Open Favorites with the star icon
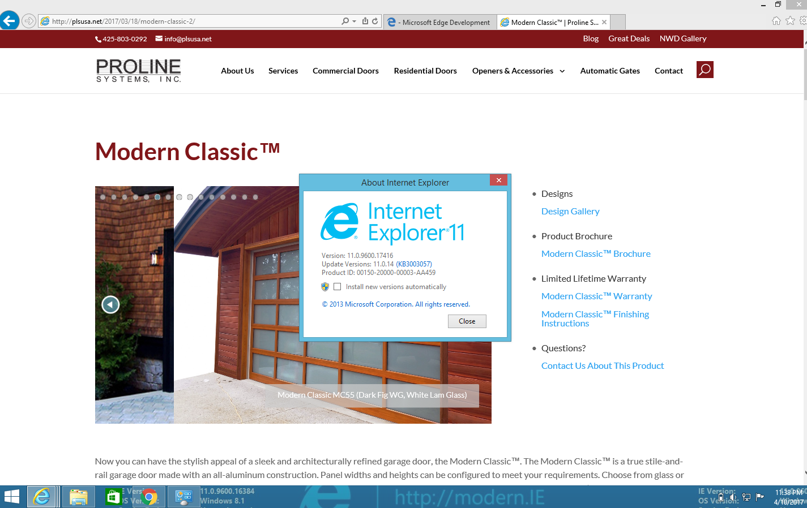 click(x=790, y=21)
